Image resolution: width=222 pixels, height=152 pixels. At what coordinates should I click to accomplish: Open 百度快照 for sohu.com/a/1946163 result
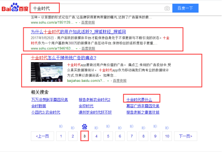coord(88,49)
